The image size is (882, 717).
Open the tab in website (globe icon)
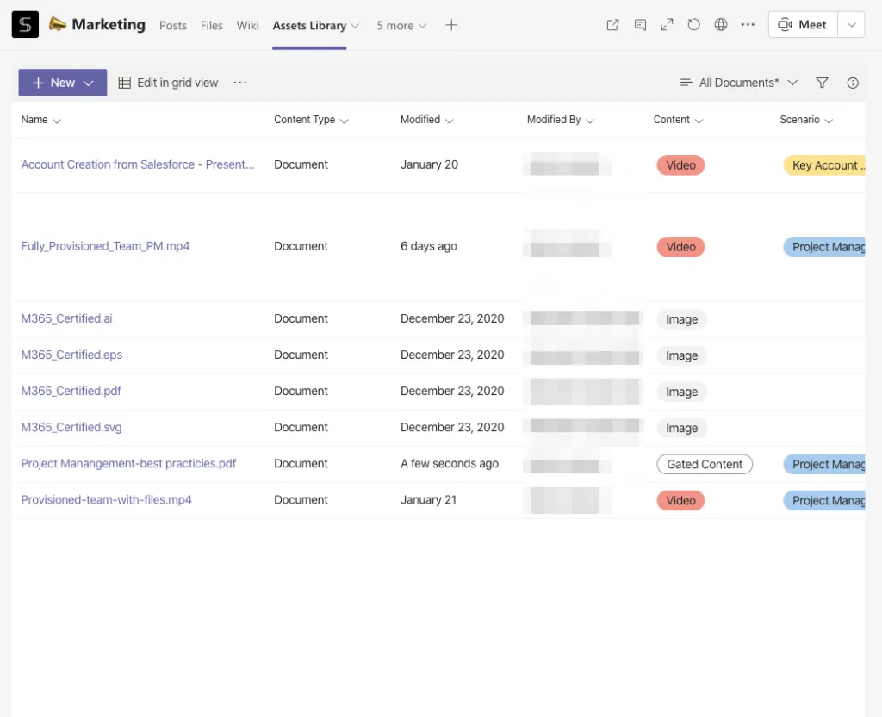[721, 25]
